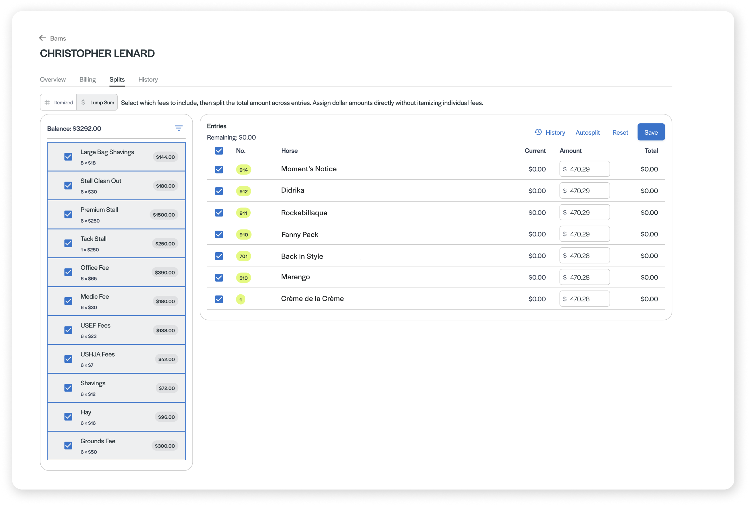Click the Autosplit link
Viewport: 750px width, 506px height.
pos(587,132)
